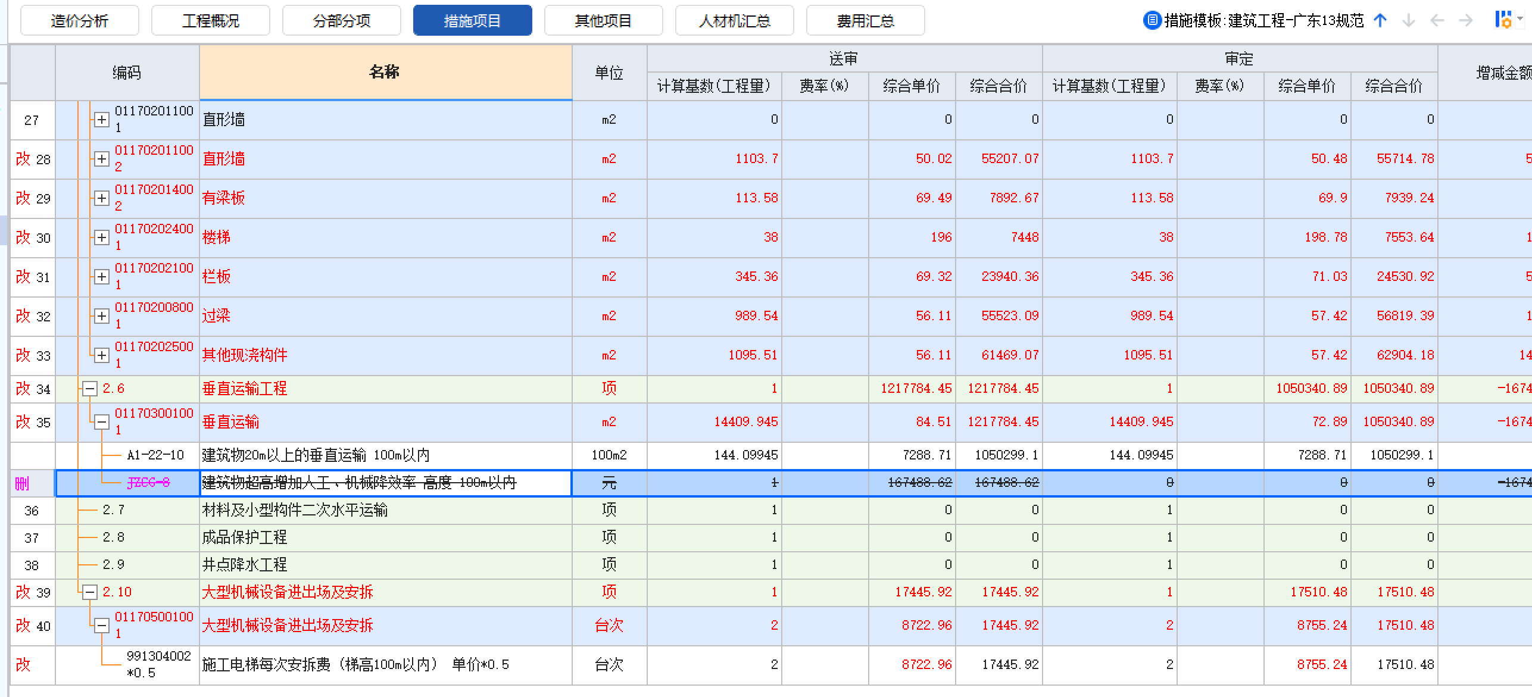Viewport: 1532px width, 697px height.
Task: Click the blue move-up arrow icon
Action: tap(1380, 20)
